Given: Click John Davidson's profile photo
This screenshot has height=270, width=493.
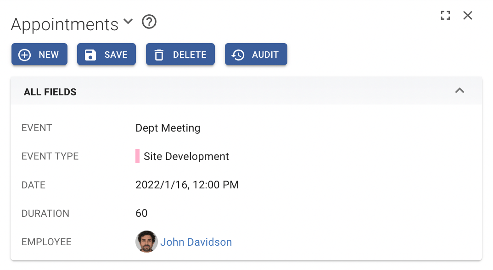Looking at the screenshot, I should tap(146, 242).
